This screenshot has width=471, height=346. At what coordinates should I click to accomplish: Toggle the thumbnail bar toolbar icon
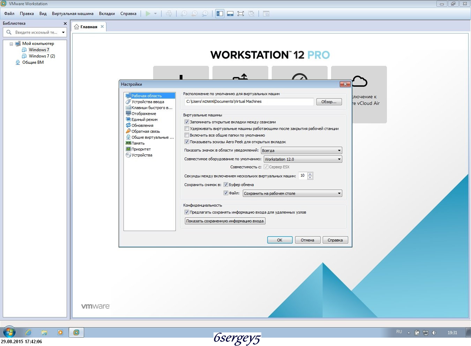(x=230, y=14)
